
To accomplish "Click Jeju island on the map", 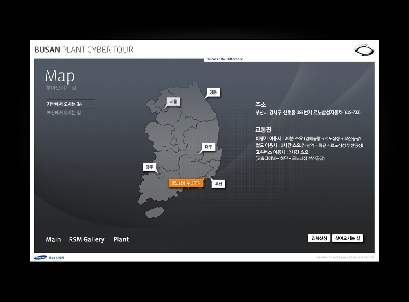I will pos(154,212).
